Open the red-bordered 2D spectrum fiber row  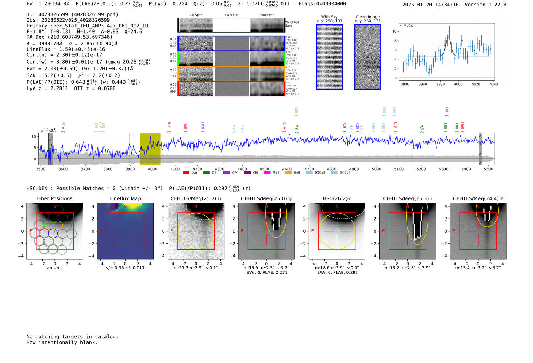(x=231, y=88)
